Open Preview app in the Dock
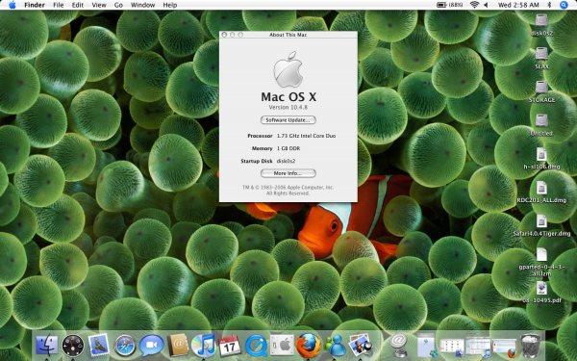 pos(361,345)
